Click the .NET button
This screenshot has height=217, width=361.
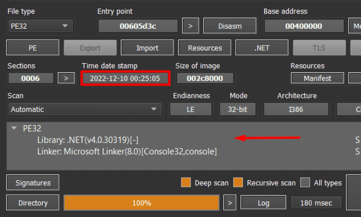(x=262, y=48)
